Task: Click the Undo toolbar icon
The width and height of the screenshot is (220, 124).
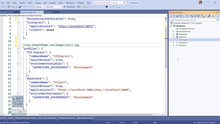Action: pyautogui.click(x=24, y=7)
